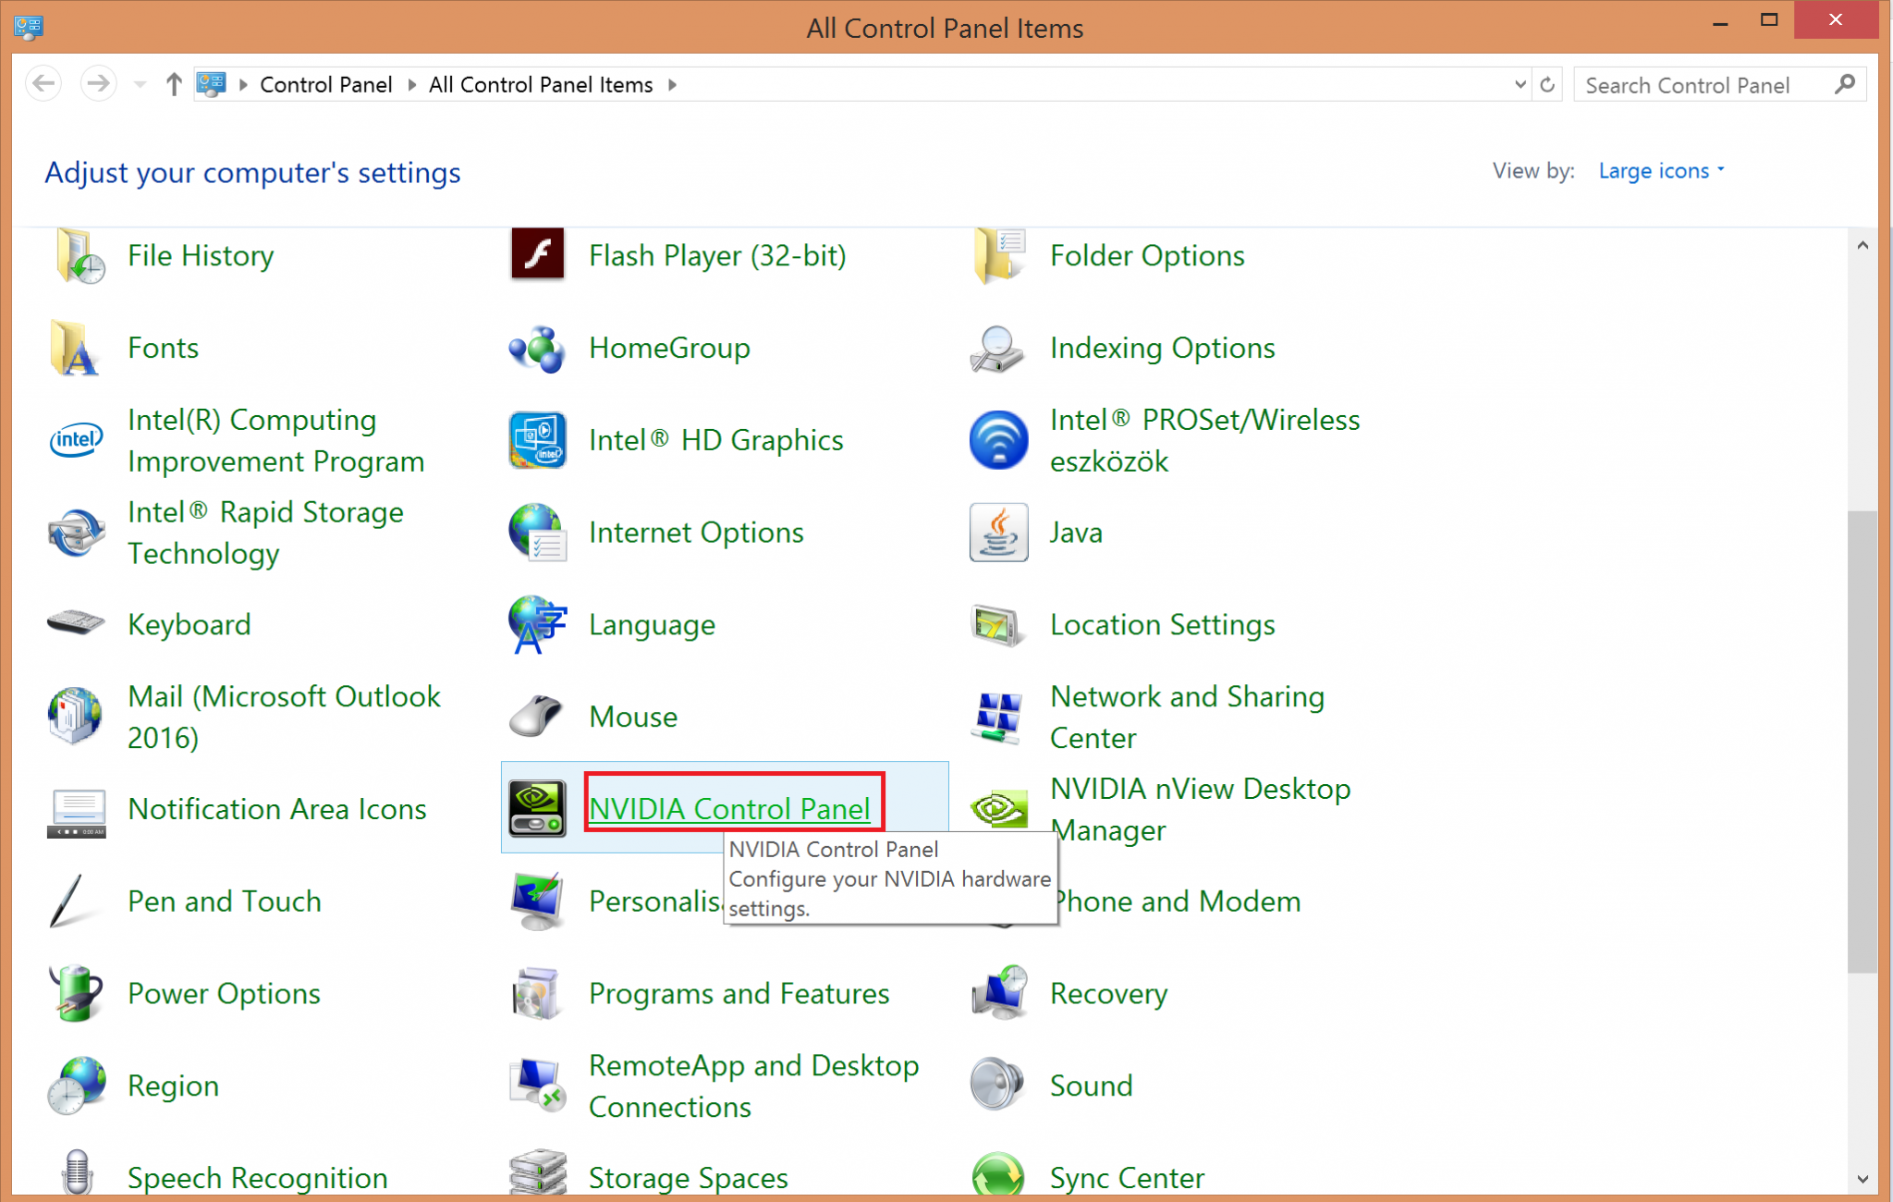Click the Search Control Panel field

click(1704, 85)
